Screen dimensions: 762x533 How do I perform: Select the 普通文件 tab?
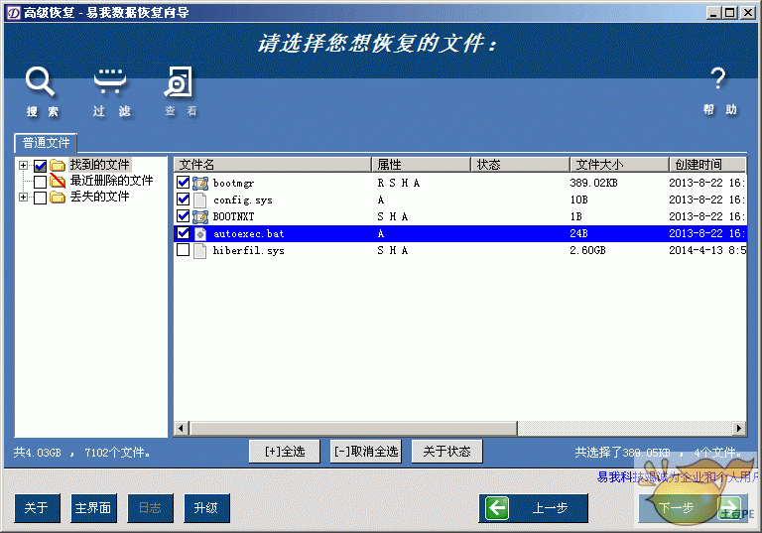click(x=47, y=143)
